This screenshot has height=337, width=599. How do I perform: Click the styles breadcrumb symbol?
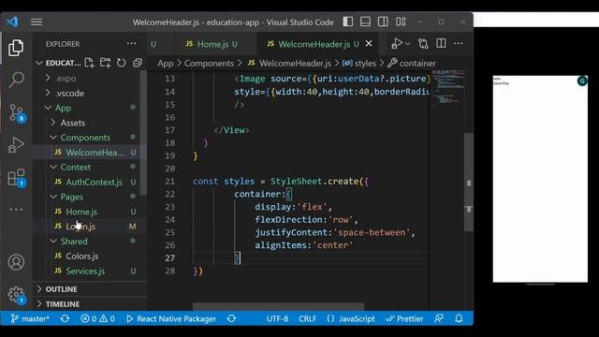coord(359,64)
